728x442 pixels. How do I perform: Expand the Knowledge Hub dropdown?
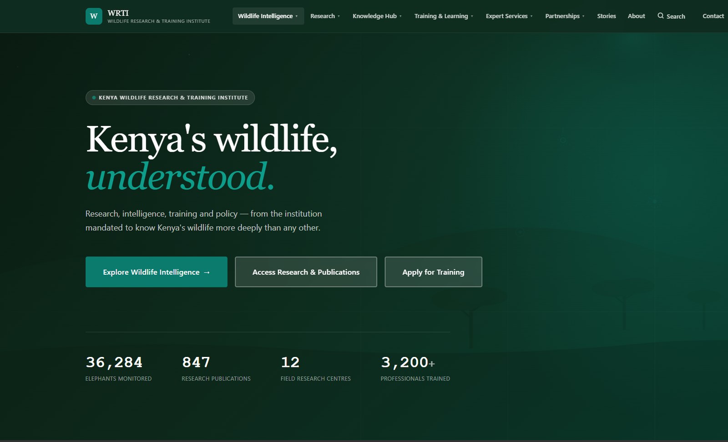click(x=377, y=16)
